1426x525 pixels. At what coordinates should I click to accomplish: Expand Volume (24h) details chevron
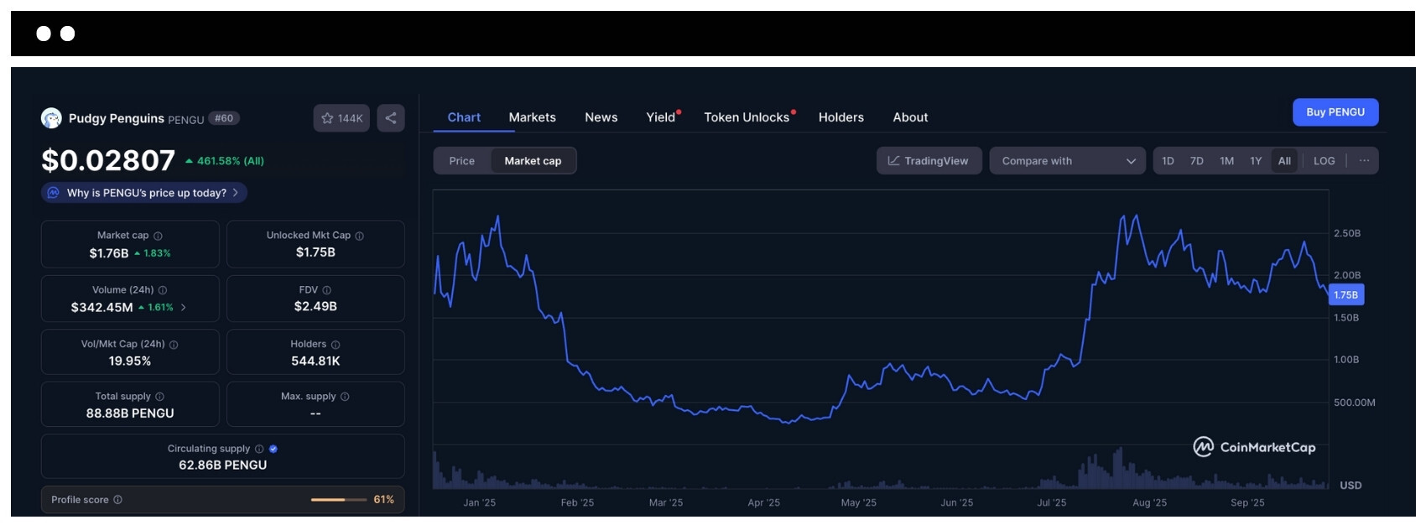click(184, 308)
